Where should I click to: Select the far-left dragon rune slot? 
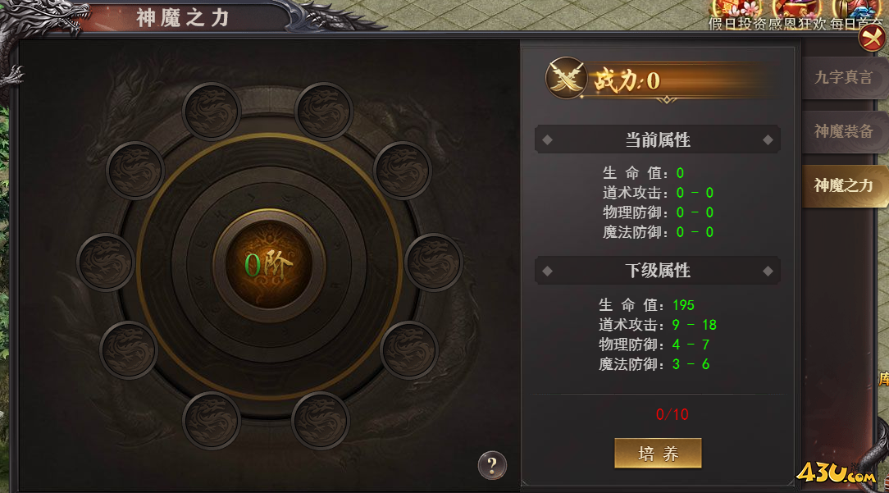coord(106,262)
